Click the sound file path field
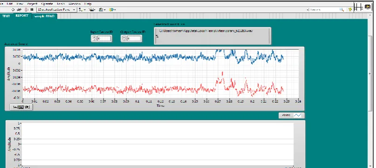Screen dimensions: 376x168 coord(212,36)
